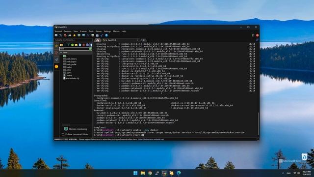Click the green refresh icon in SFTP toolbar
Image resolution: width=314 pixels, height=177 pixels.
pos(72,45)
